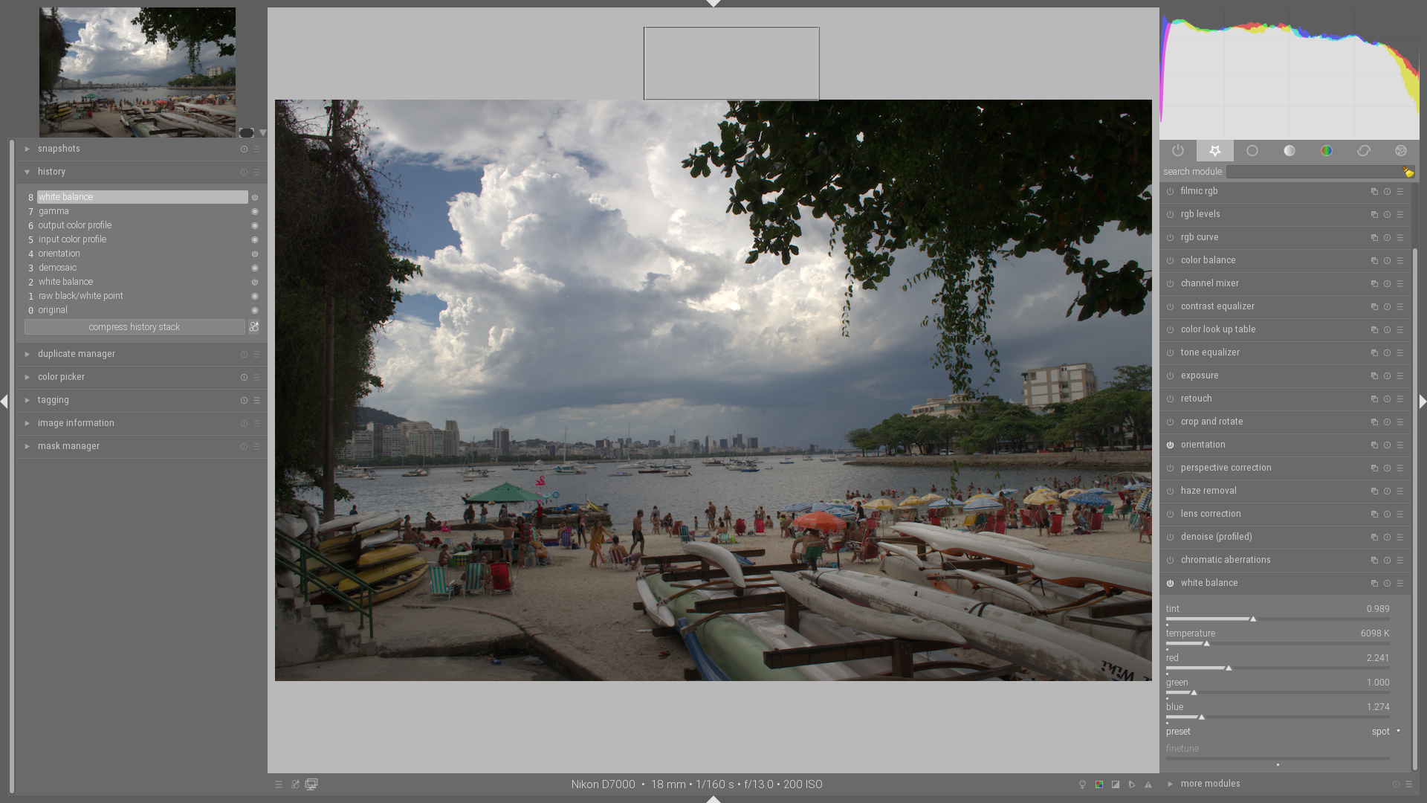
Task: Disable the white balance module
Action: pyautogui.click(x=1171, y=584)
